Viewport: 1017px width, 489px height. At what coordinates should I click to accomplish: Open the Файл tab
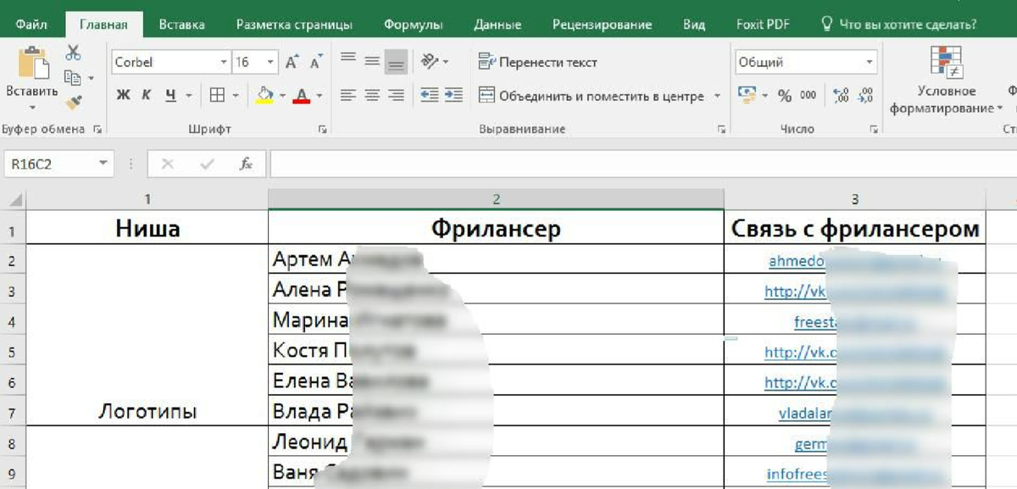tap(31, 25)
